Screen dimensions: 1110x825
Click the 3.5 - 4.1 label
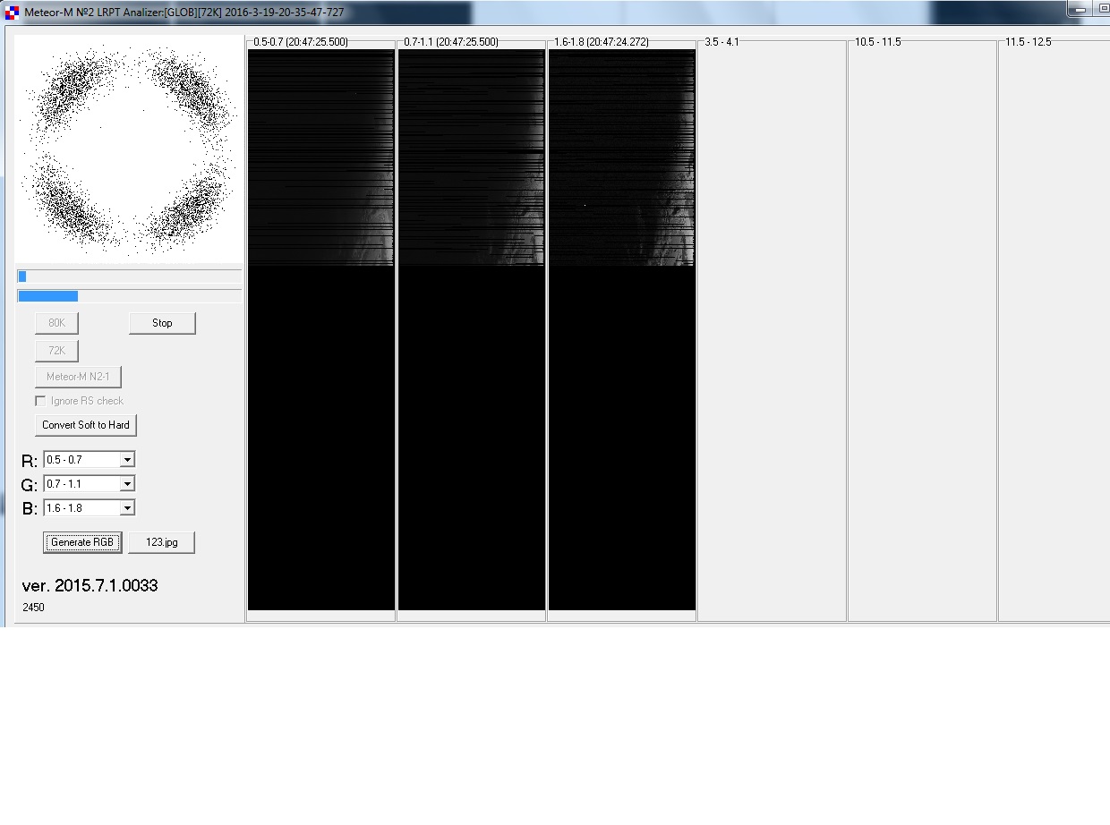721,42
